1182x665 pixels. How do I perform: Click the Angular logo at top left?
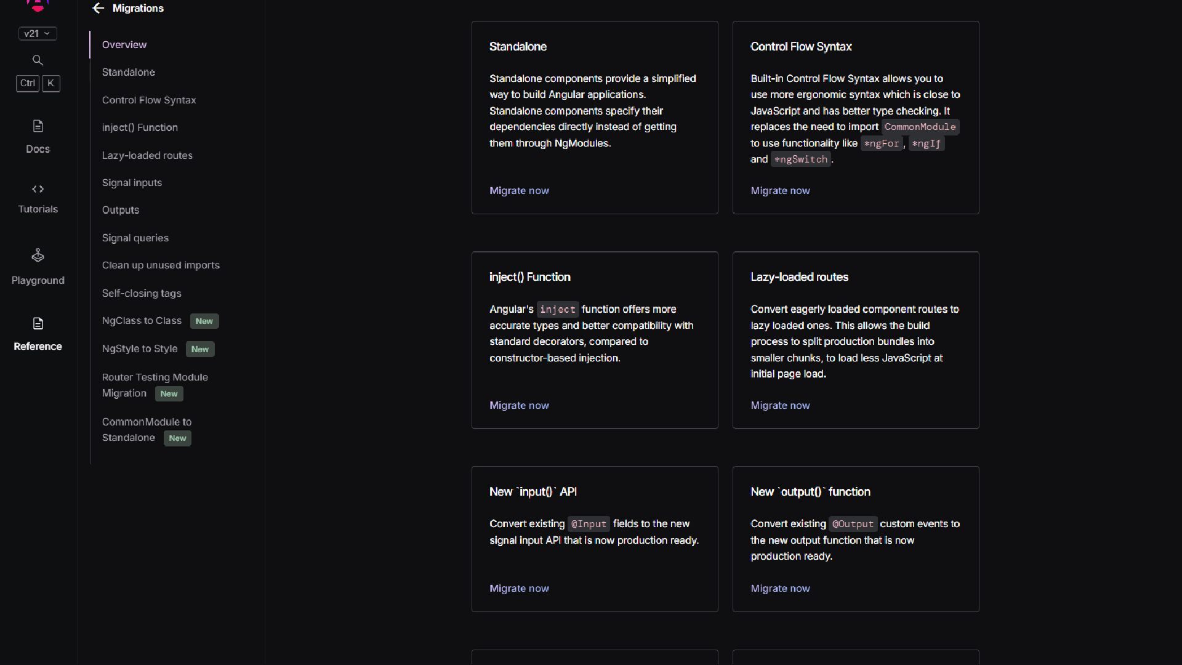click(x=38, y=5)
